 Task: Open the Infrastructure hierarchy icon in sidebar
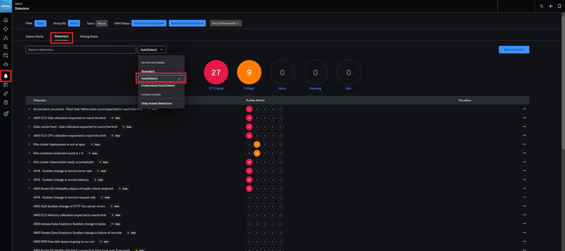coord(6,38)
